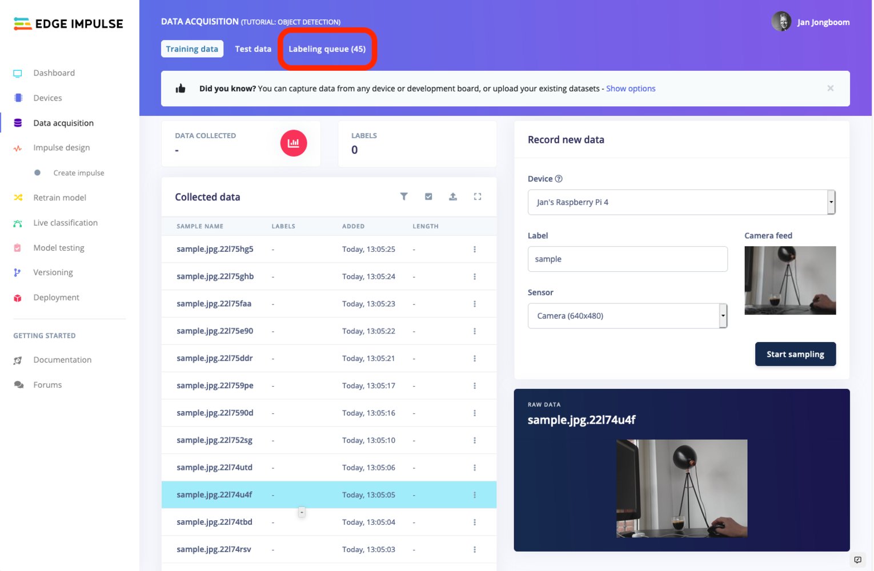The width and height of the screenshot is (874, 571).
Task: Switch to the Test data tab
Action: click(253, 49)
